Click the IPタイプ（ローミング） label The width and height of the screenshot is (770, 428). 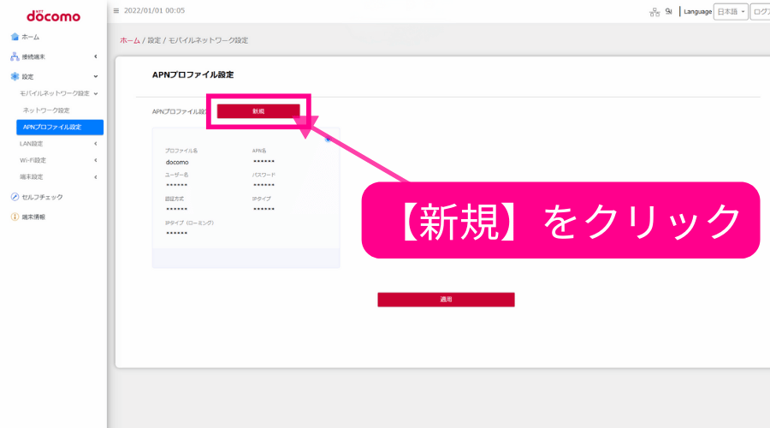pyautogui.click(x=190, y=223)
